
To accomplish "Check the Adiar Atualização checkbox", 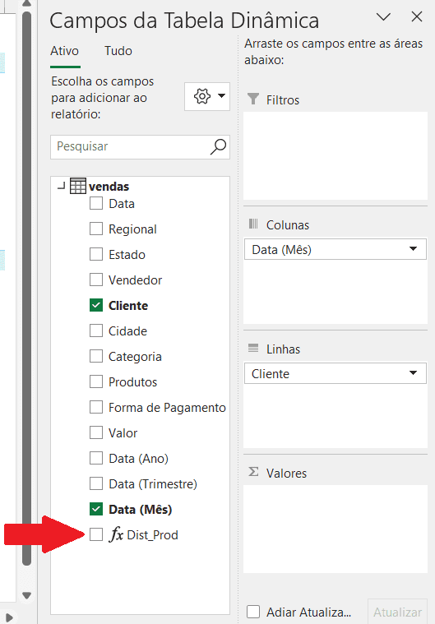I will pos(253,612).
